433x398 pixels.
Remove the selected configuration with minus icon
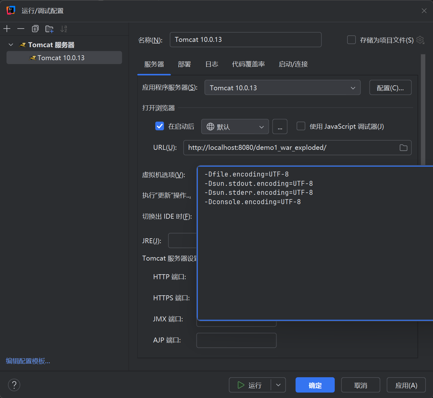click(21, 29)
